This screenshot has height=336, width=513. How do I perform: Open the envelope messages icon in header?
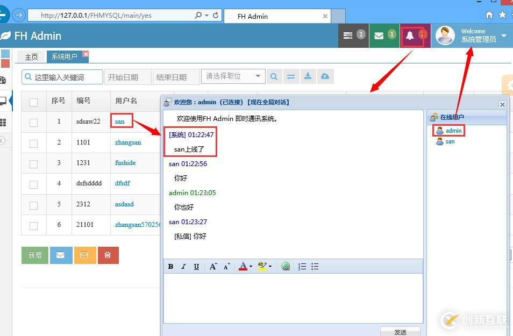(379, 35)
